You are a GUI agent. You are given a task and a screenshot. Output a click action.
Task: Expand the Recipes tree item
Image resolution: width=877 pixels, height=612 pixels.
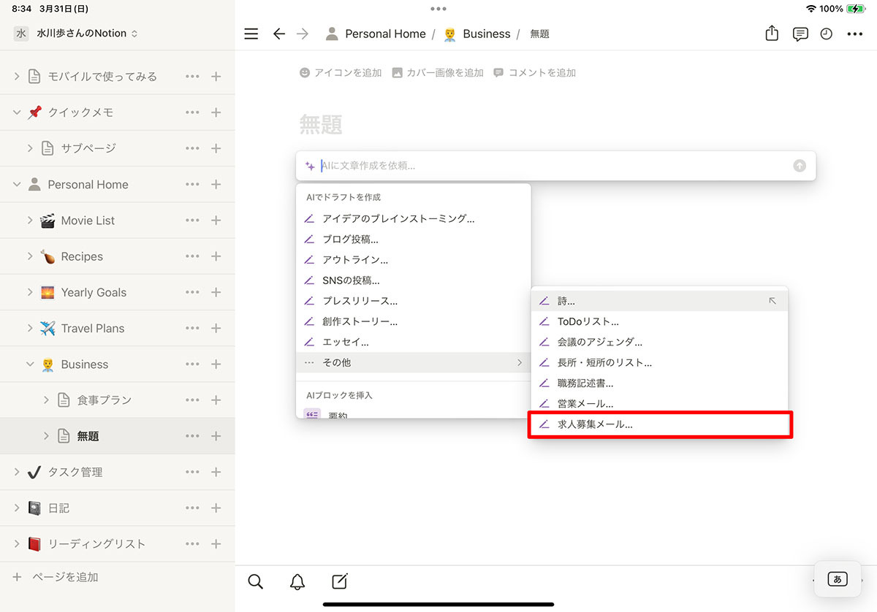[30, 256]
